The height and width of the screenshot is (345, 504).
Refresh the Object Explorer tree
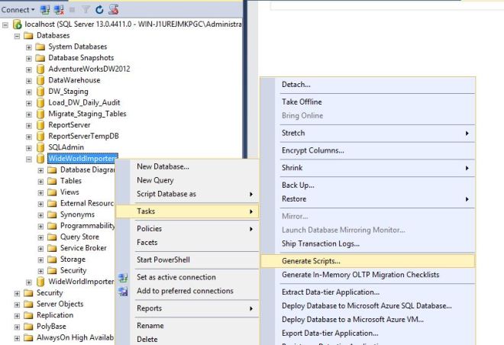coord(101,9)
